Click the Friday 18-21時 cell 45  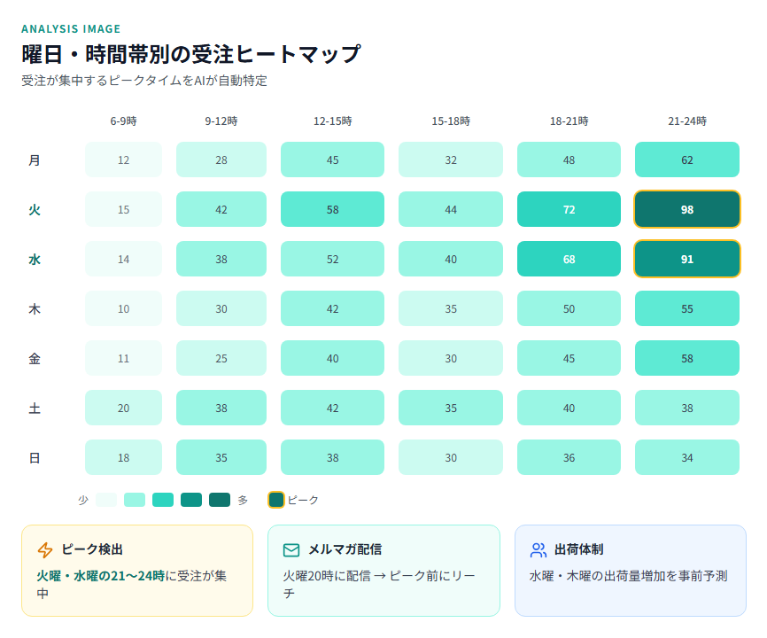tap(569, 358)
